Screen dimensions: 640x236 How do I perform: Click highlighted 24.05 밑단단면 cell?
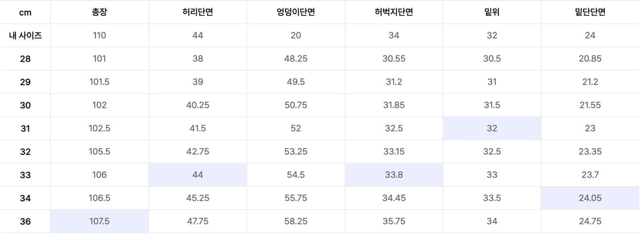click(x=590, y=198)
